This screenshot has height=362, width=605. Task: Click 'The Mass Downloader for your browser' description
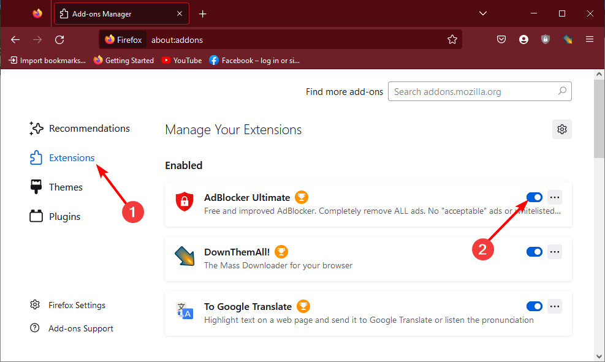[x=278, y=265]
